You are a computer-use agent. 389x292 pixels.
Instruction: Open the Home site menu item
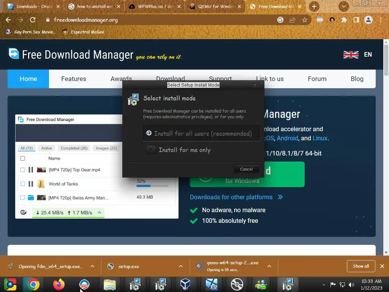[28, 79]
